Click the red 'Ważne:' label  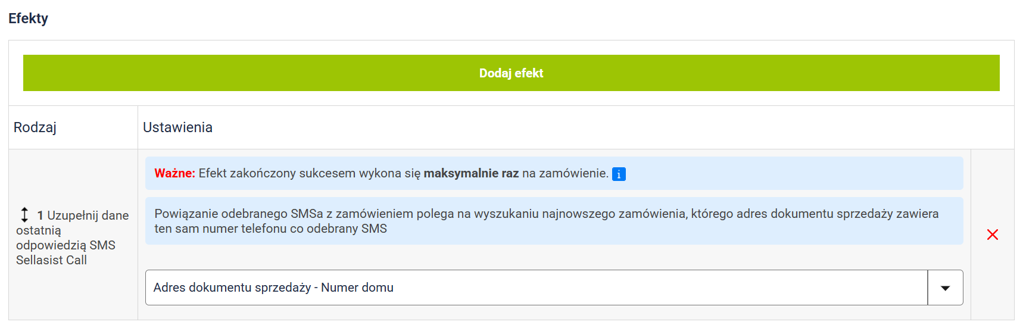(x=174, y=173)
